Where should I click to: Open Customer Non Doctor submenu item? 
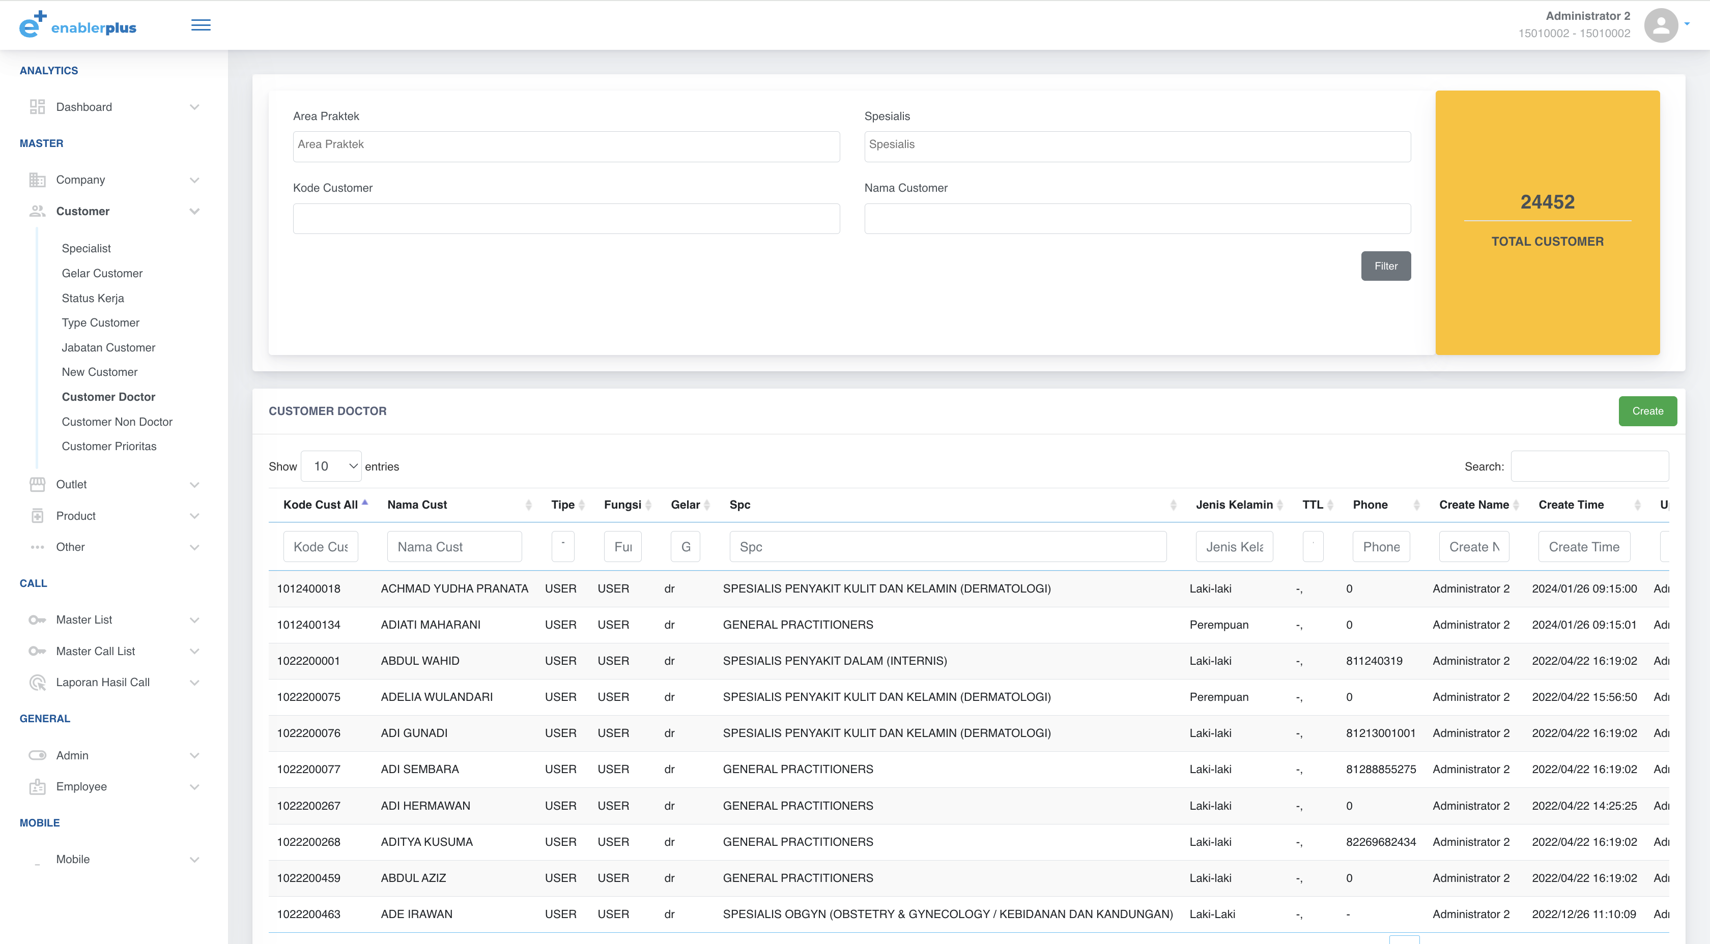(117, 422)
